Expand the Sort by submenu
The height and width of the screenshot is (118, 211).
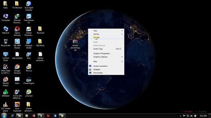pos(106,34)
